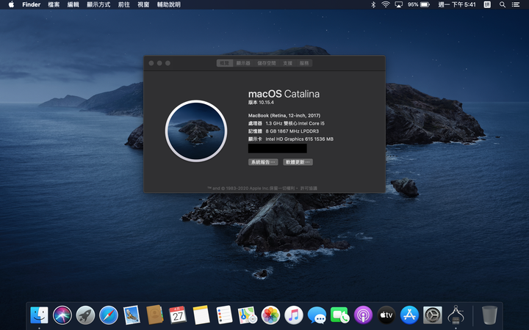Click MacBook (Retina, 12-inch, 2017) text
Screen dimensions: 529x330
284,115
